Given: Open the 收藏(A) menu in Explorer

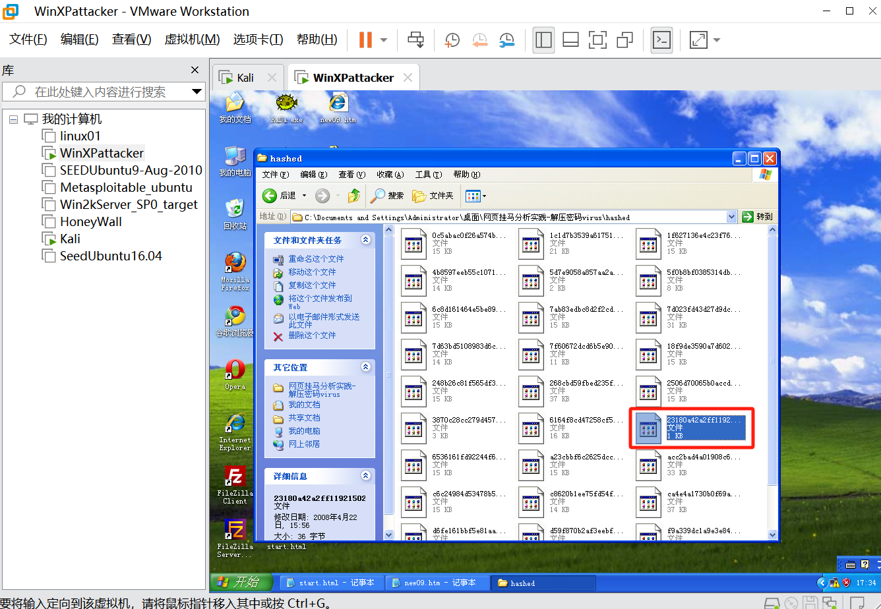Looking at the screenshot, I should pos(390,175).
